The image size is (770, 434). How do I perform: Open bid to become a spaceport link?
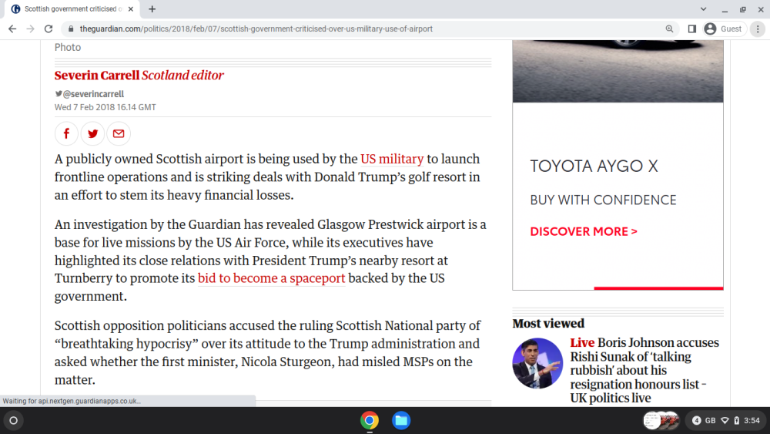(272, 278)
